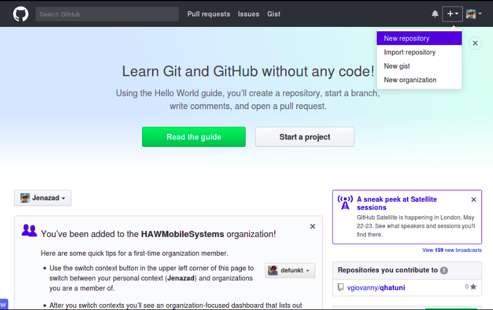The width and height of the screenshot is (493, 310).
Task: Click the 'Repositories you contribute to' heading
Action: coord(388,270)
